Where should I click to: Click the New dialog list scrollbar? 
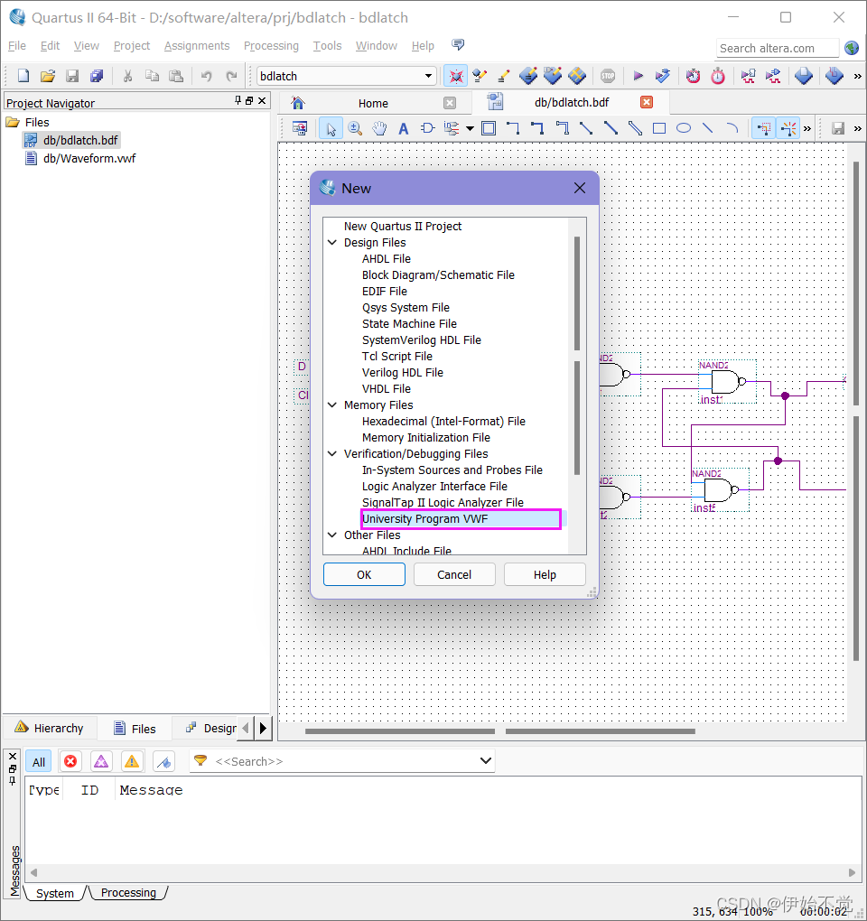tap(577, 356)
